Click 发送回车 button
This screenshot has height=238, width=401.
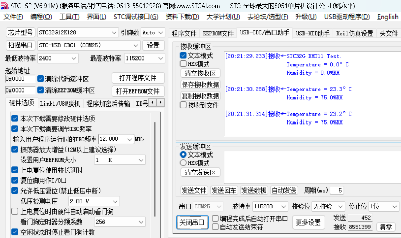pyautogui.click(x=224, y=191)
